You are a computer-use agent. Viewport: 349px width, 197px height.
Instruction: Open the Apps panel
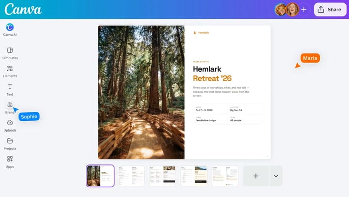10,162
